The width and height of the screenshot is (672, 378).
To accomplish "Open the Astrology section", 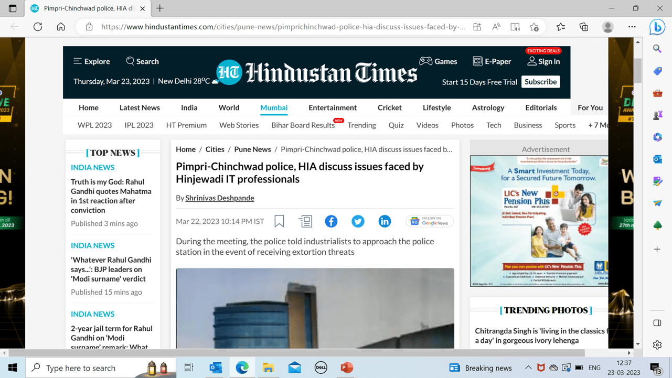I will (488, 107).
